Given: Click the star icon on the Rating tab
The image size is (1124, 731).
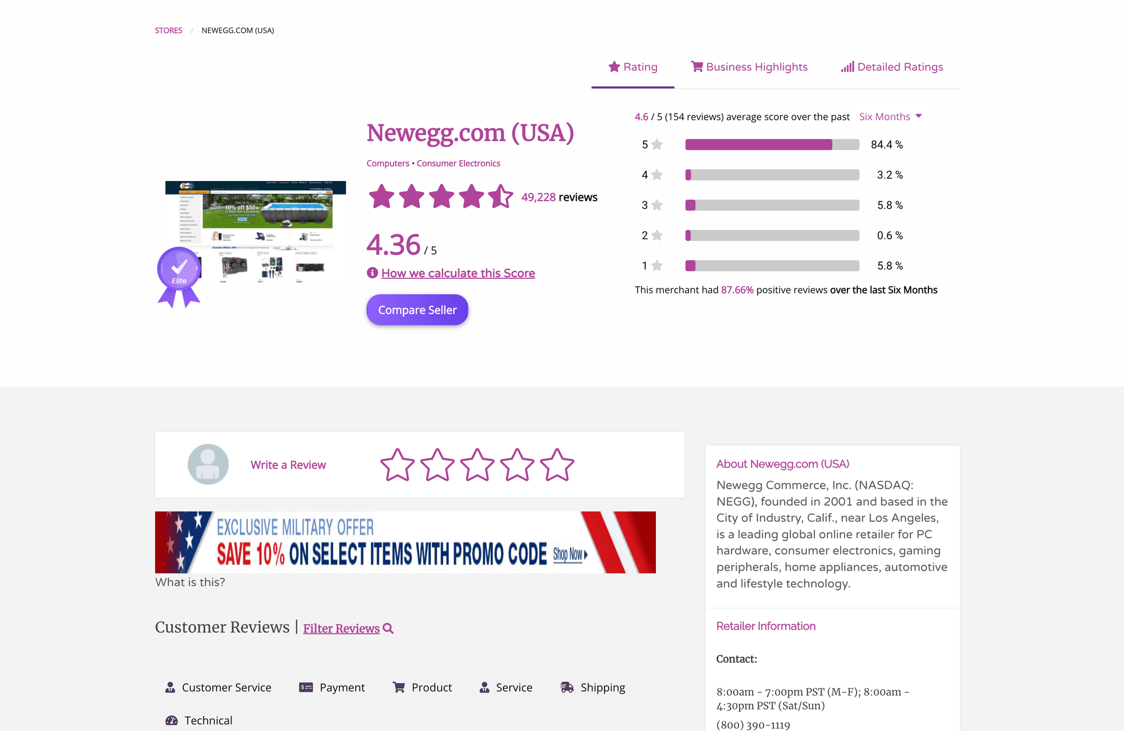Looking at the screenshot, I should [614, 66].
